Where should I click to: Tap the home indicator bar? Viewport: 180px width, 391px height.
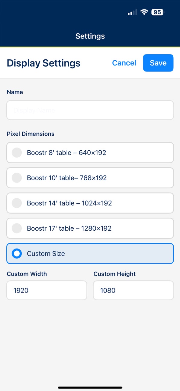(x=90, y=387)
